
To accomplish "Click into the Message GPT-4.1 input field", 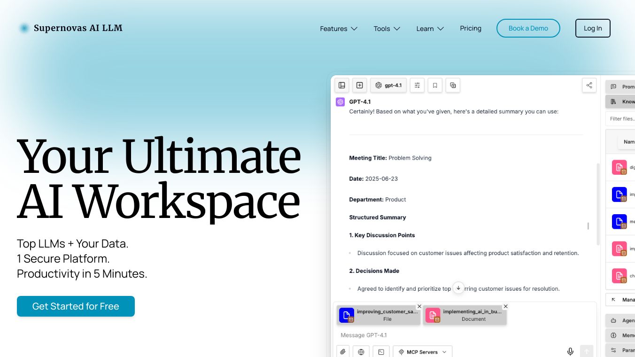I will pyautogui.click(x=451, y=335).
